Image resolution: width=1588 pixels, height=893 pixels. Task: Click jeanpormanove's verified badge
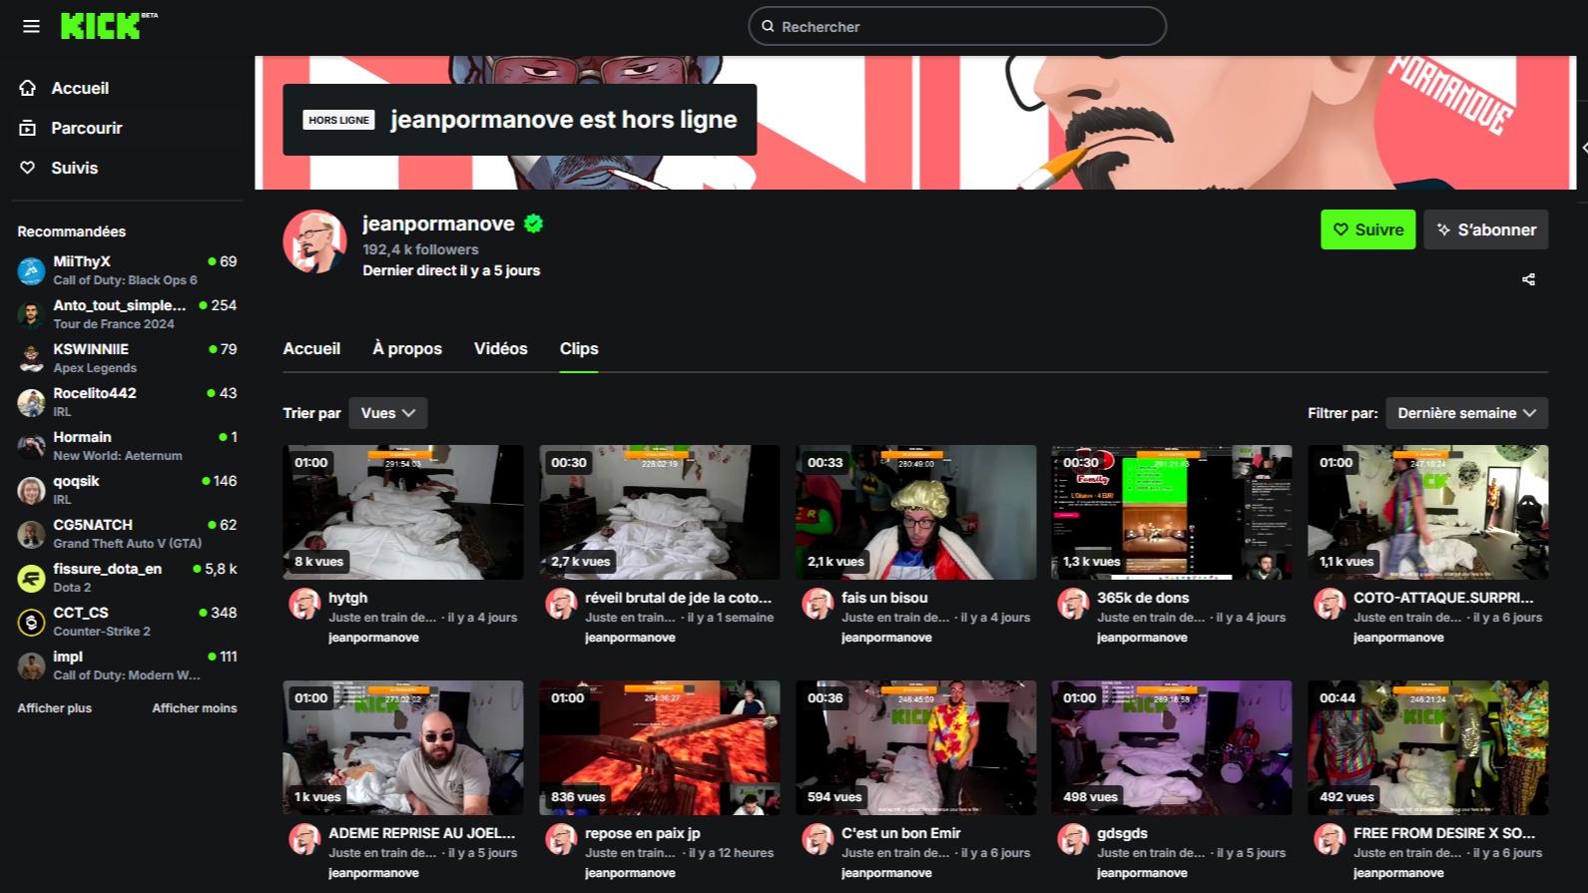pos(534,223)
